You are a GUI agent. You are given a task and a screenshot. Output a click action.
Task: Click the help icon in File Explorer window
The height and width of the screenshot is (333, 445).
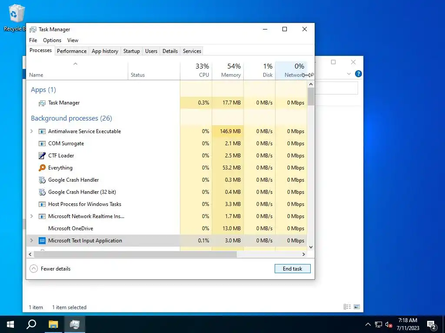click(359, 74)
